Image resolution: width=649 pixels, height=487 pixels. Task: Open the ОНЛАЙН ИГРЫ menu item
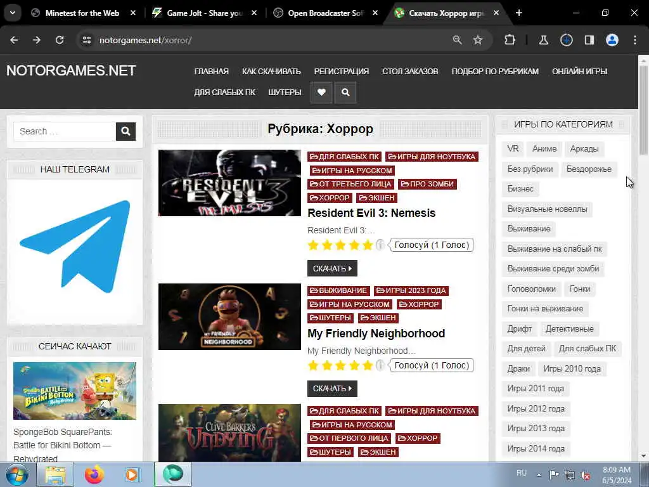579,71
